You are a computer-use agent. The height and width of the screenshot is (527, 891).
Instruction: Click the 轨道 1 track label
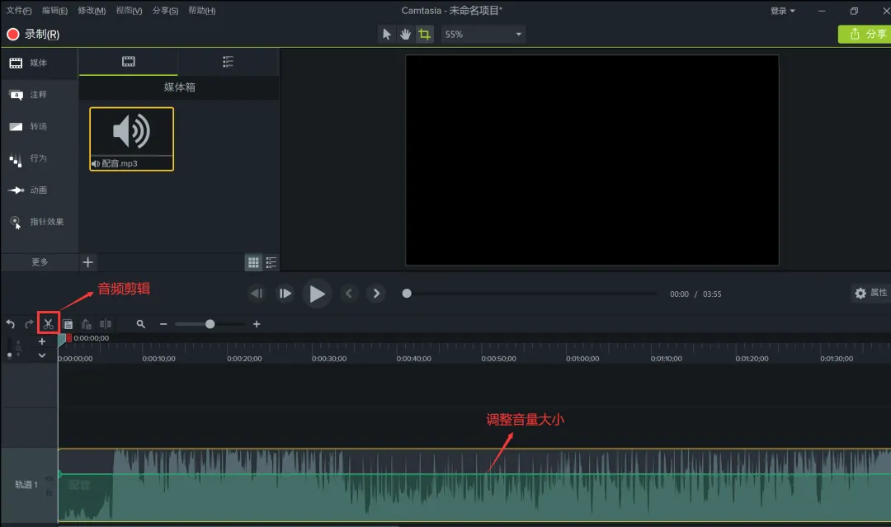(26, 484)
